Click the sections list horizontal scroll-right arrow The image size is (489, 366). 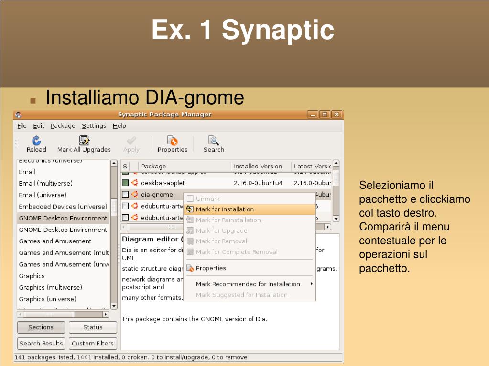[x=106, y=314]
